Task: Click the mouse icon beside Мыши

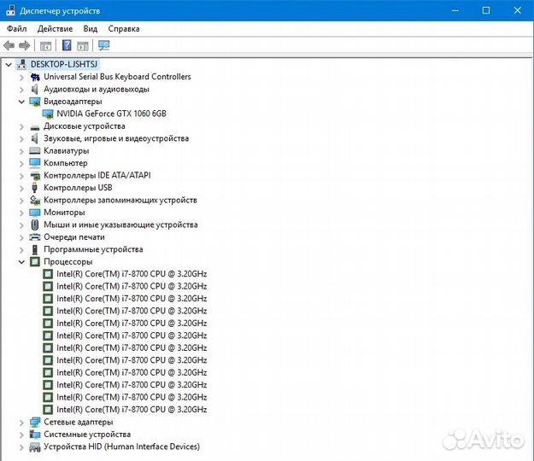Action: tap(35, 225)
